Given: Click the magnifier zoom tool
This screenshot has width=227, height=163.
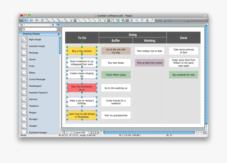Looking at the screenshot, I should click(x=137, y=20).
